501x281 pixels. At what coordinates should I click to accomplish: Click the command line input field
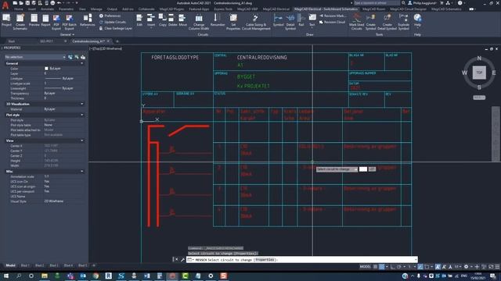point(302,260)
